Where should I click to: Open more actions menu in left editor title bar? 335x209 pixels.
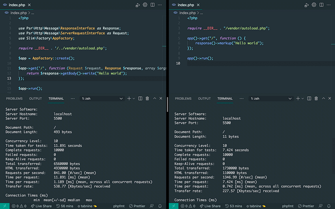point(160,5)
